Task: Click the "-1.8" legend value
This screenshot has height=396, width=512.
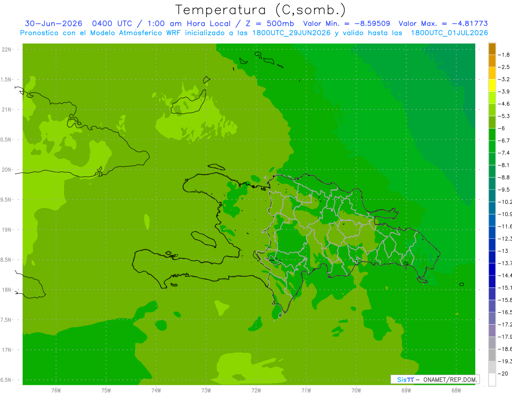Action: 505,55
